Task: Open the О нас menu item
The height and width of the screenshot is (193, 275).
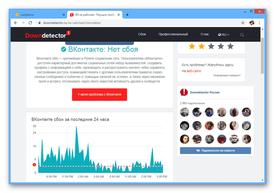Action: (x=205, y=34)
